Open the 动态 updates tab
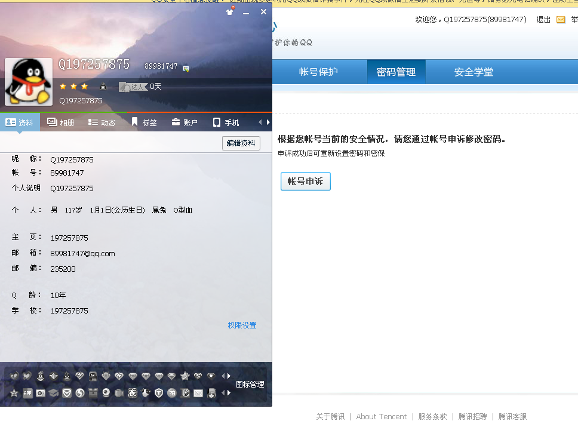Image resolution: width=578 pixels, height=424 pixels. coord(102,122)
